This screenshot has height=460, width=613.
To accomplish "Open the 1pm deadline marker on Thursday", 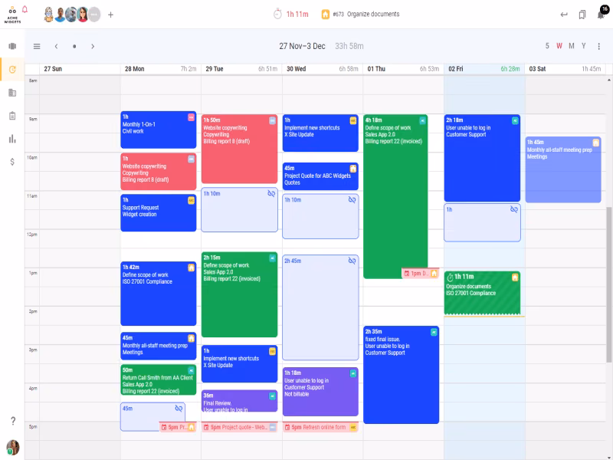I will pyautogui.click(x=420, y=274).
